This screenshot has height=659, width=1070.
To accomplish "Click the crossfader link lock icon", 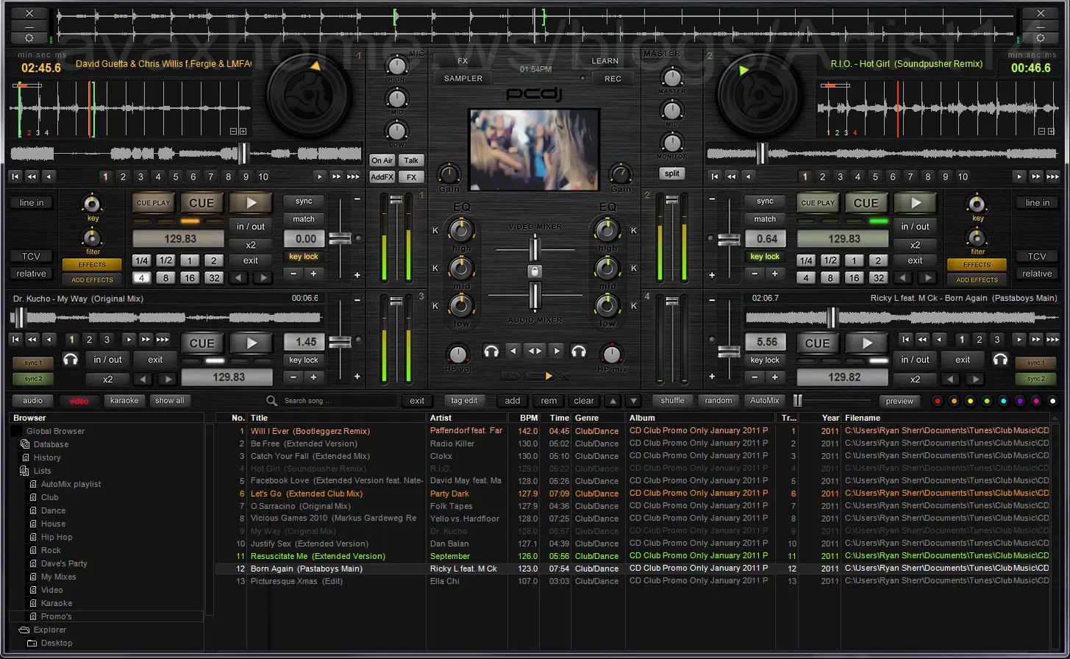I will tap(535, 271).
